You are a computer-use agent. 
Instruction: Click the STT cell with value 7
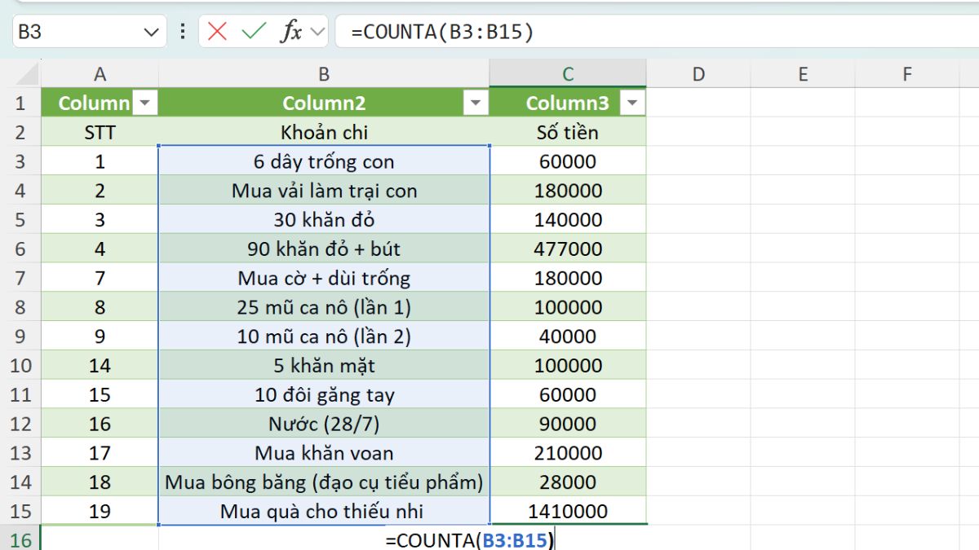point(100,278)
